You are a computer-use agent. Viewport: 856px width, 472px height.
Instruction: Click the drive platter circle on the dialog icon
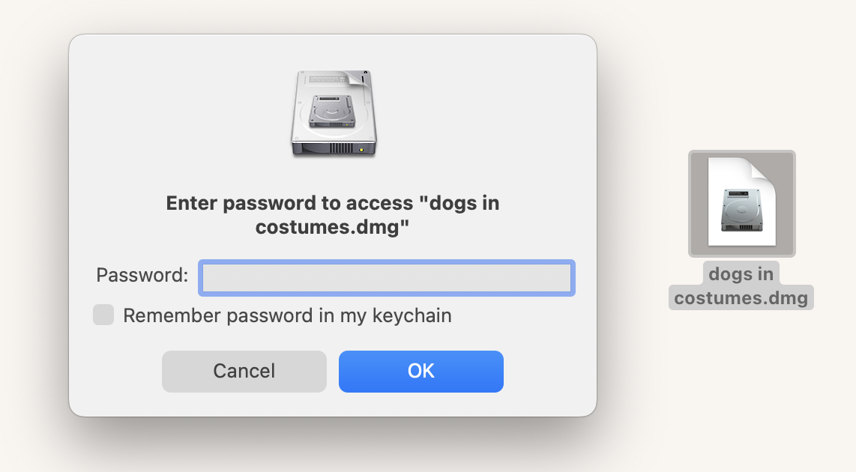330,114
